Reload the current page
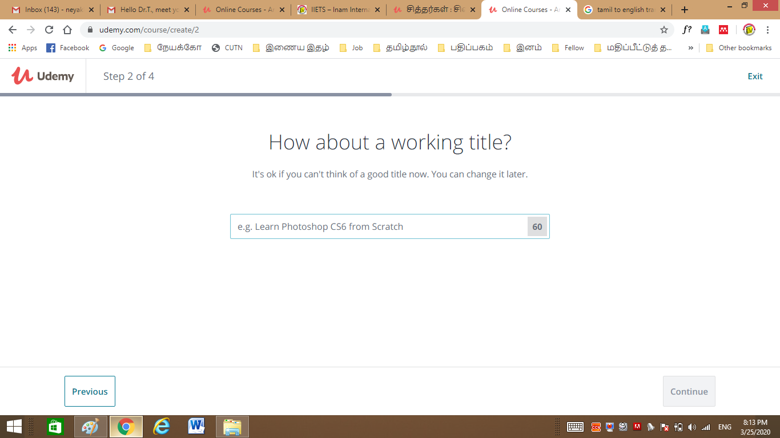 pyautogui.click(x=49, y=30)
